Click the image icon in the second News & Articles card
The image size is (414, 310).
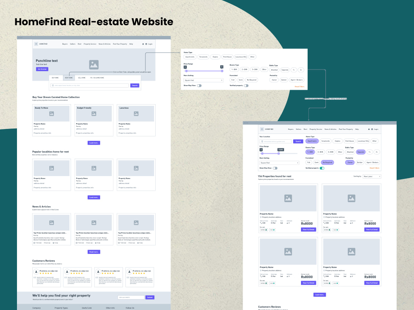pos(94,223)
